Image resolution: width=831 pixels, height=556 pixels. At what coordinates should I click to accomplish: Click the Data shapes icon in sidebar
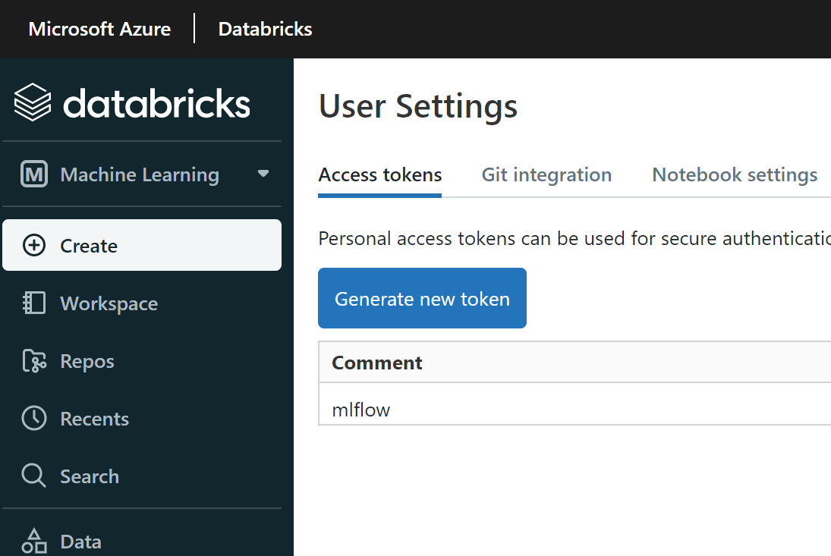(x=34, y=541)
